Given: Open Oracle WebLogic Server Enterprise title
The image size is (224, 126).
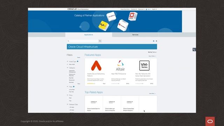Looking at the screenshot, I should point(110,110).
